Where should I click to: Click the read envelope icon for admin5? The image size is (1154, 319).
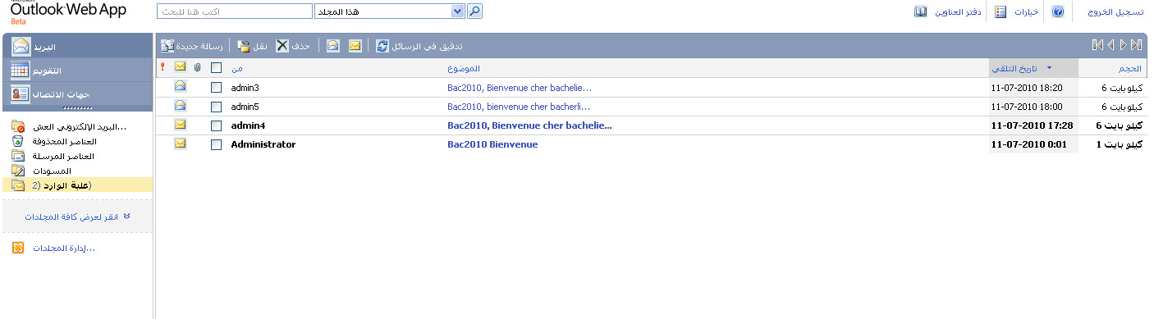tap(180, 106)
